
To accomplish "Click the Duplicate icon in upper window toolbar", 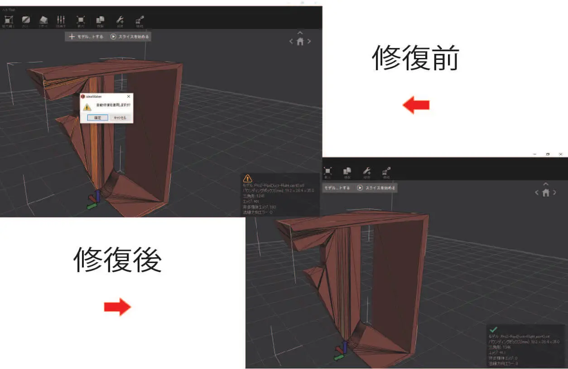I will click(100, 20).
